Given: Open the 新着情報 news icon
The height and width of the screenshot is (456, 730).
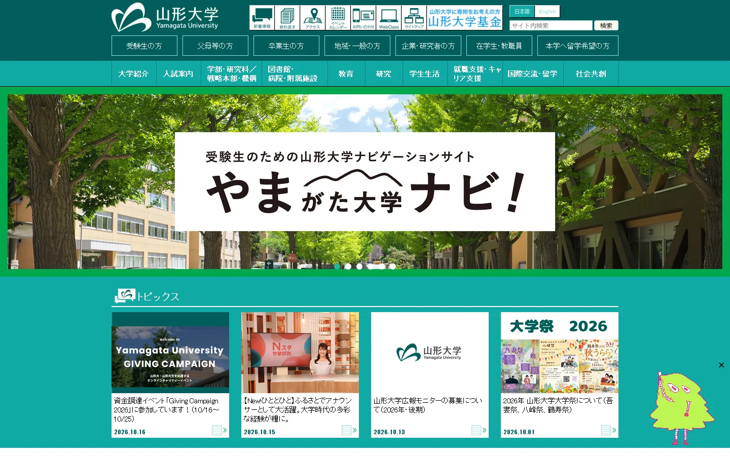Looking at the screenshot, I should [x=262, y=18].
